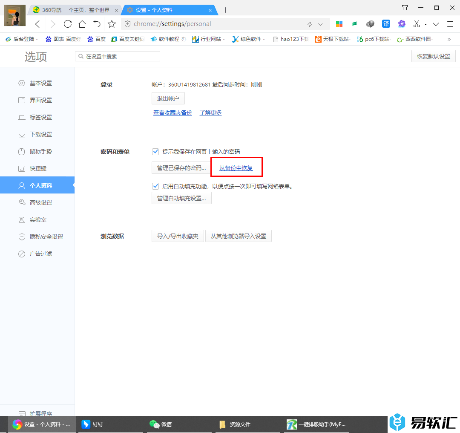
Task: Open the 西西软件园 bookmark
Action: click(414, 39)
